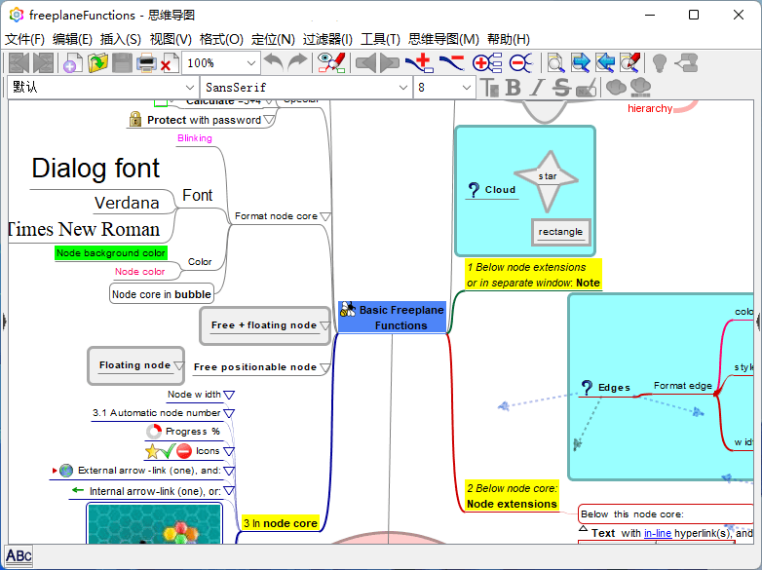Open the 过滤器(I) menu

pos(327,39)
